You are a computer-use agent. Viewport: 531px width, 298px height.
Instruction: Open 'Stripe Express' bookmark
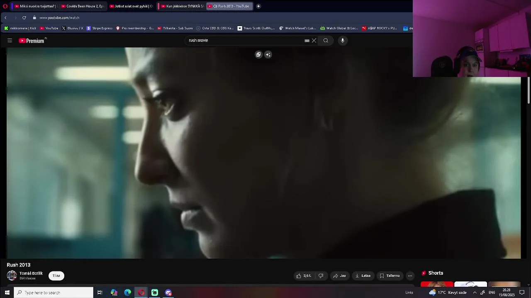[100, 28]
